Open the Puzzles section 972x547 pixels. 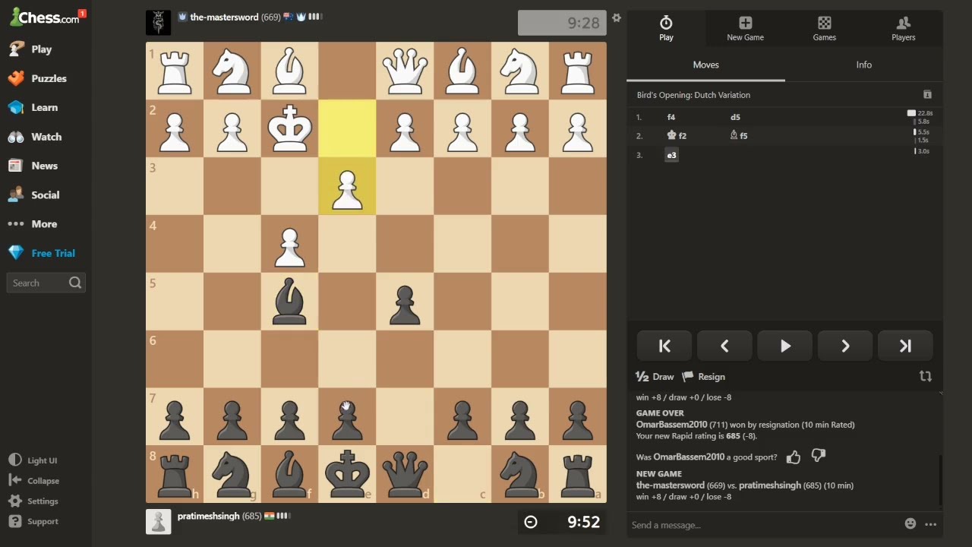click(x=37, y=78)
